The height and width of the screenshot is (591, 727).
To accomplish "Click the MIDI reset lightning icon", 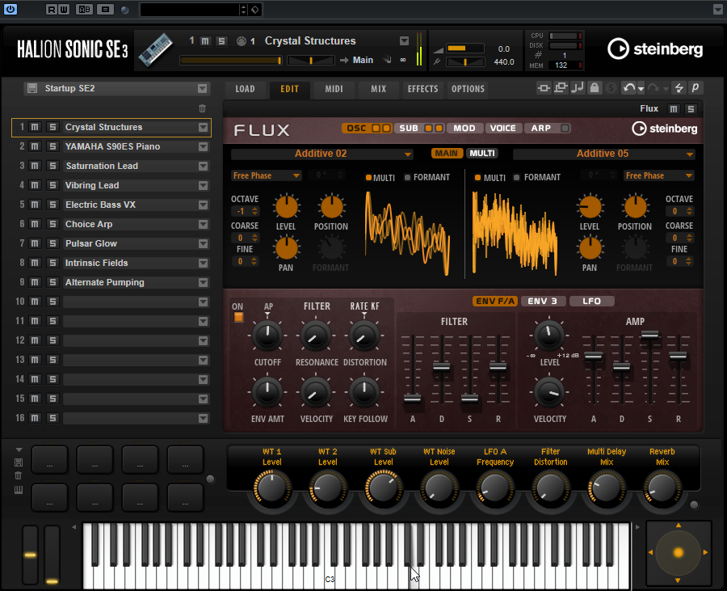I will tap(679, 88).
